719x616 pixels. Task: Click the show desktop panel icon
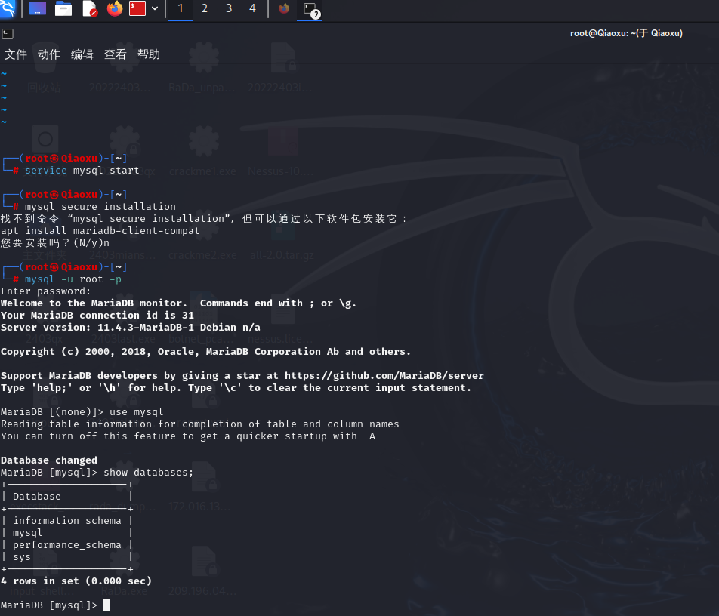point(37,9)
